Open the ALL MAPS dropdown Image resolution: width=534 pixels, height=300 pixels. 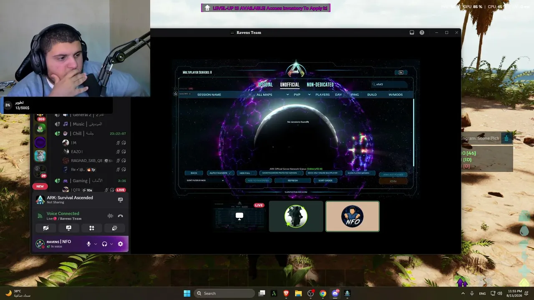273,95
